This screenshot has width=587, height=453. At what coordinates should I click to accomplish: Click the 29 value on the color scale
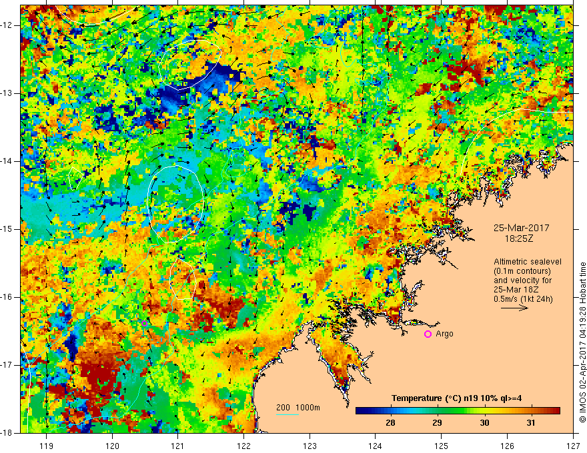(x=438, y=423)
